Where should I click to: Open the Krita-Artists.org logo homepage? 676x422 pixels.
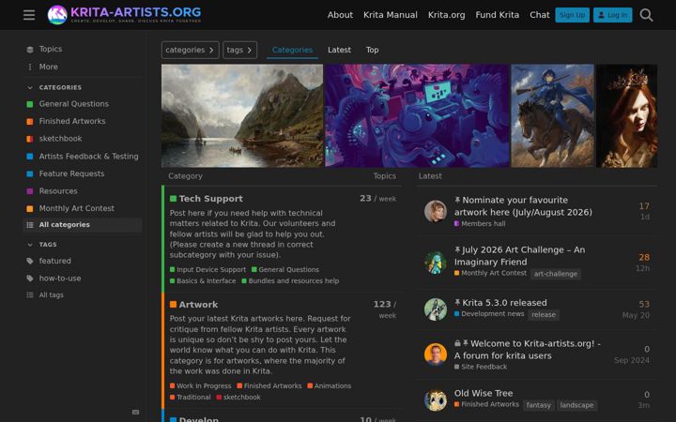coord(124,15)
